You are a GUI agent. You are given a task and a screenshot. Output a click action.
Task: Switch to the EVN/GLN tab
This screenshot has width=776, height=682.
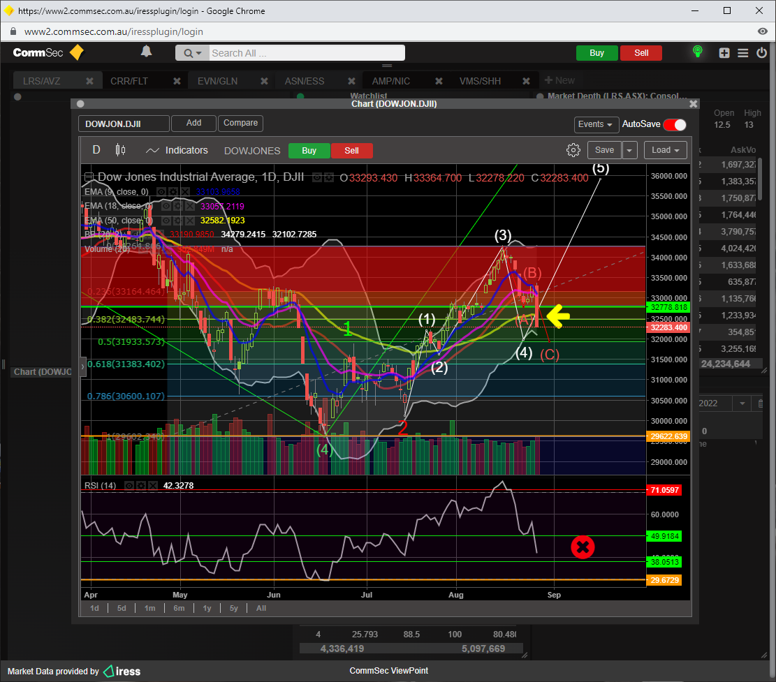[217, 81]
